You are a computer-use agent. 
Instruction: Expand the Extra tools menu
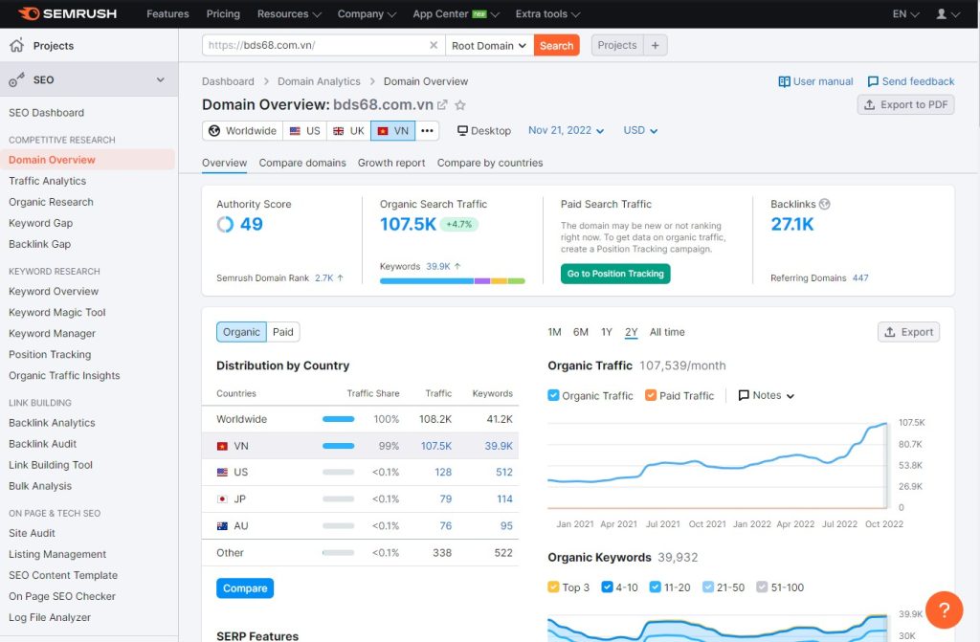(547, 13)
